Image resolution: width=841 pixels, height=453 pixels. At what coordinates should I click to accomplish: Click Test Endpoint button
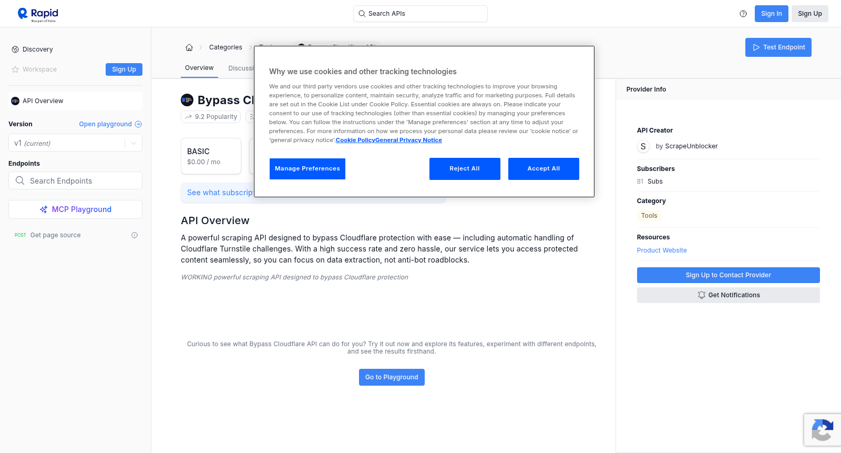(778, 47)
